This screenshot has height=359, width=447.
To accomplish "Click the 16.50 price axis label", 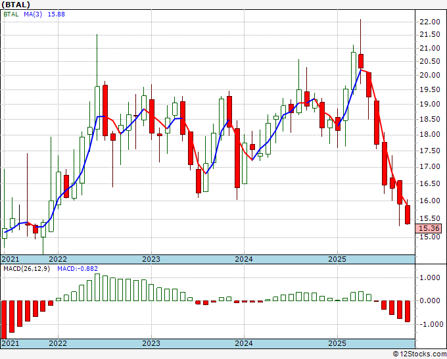I will click(430, 183).
